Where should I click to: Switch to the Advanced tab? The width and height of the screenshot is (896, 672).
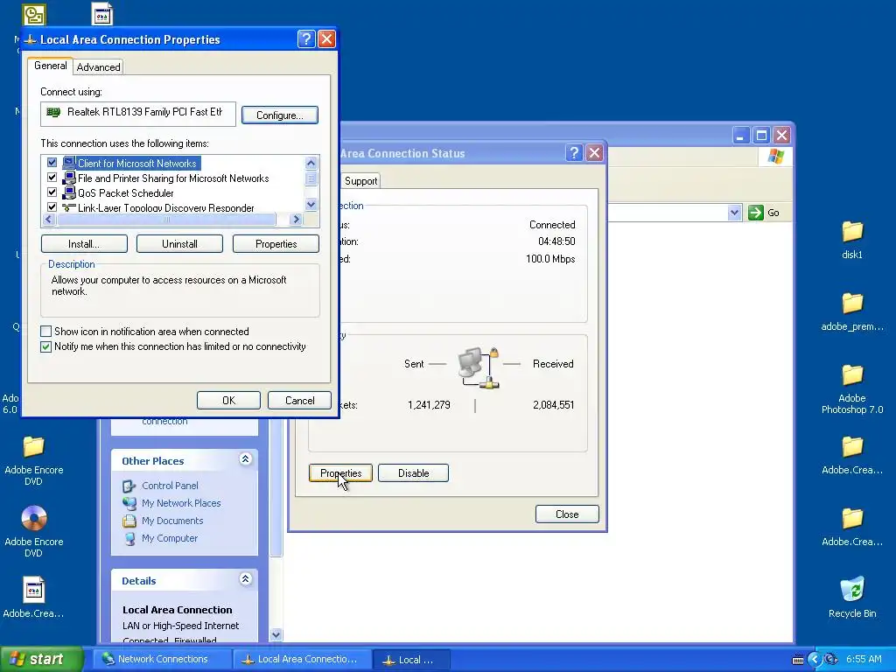98,66
